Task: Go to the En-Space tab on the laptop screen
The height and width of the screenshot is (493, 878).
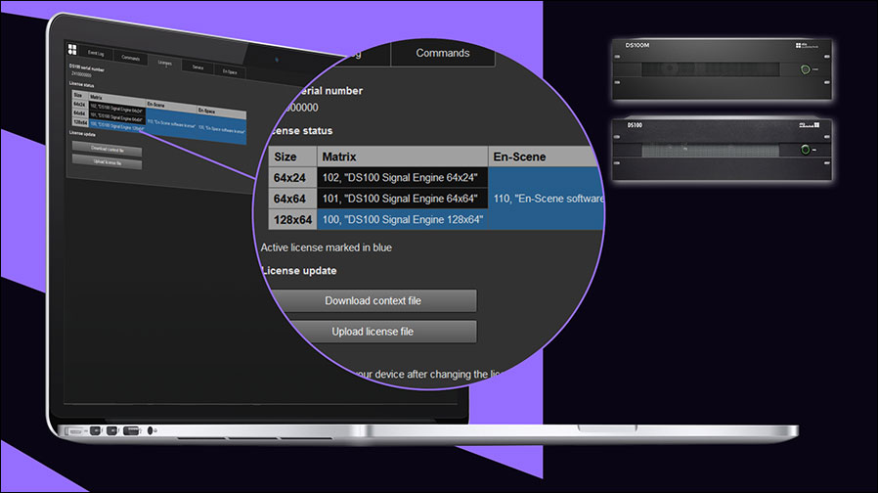Action: (x=230, y=71)
